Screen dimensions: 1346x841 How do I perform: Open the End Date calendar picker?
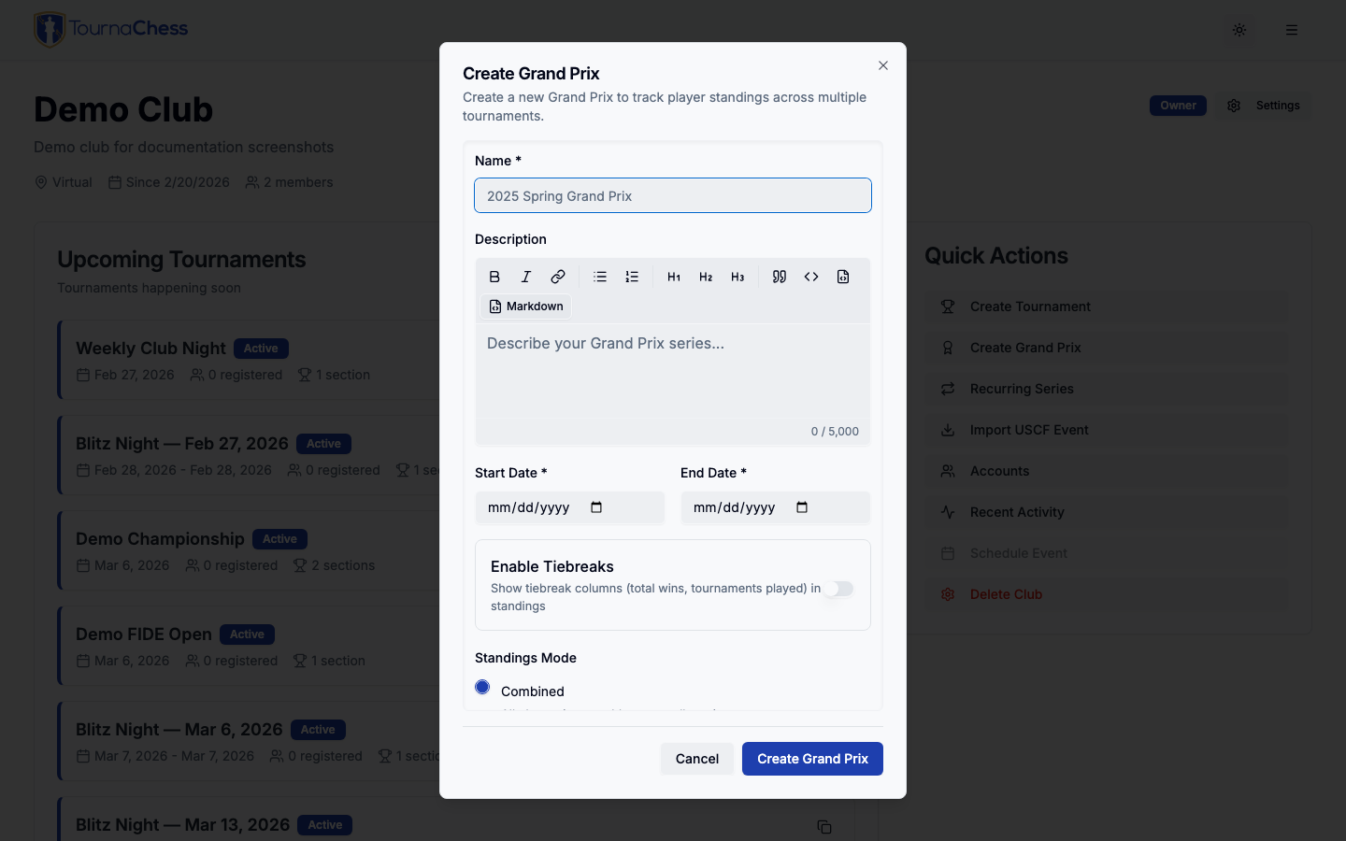[x=802, y=507]
